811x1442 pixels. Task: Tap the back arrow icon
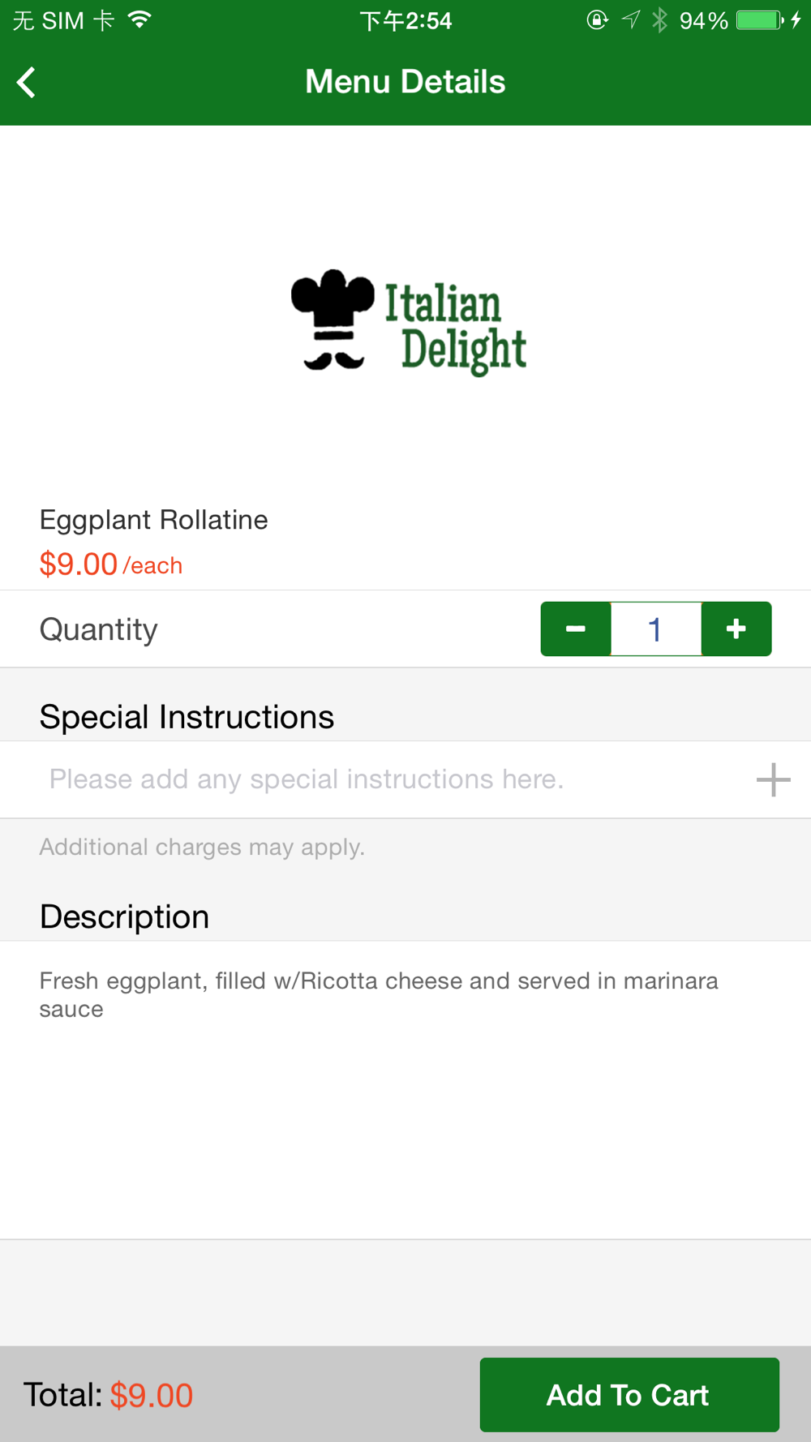pos(27,82)
